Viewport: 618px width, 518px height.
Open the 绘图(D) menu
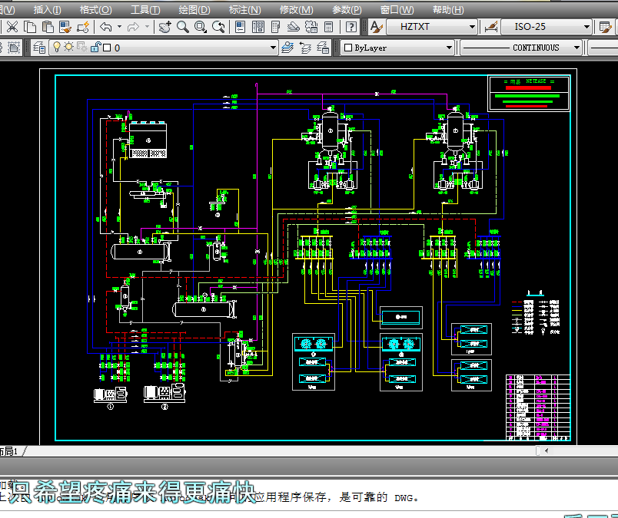click(194, 9)
